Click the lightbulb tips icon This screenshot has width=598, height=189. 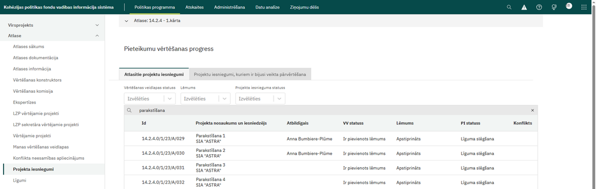[x=554, y=7]
